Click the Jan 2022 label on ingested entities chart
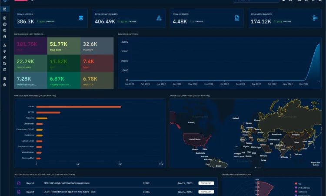 (x=130, y=84)
